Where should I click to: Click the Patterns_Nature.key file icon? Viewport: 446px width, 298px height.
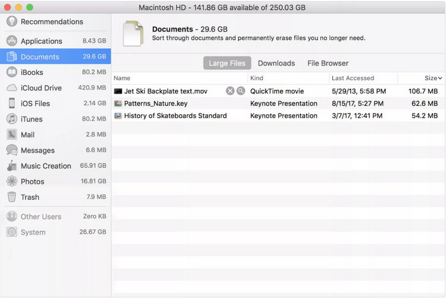pyautogui.click(x=118, y=103)
